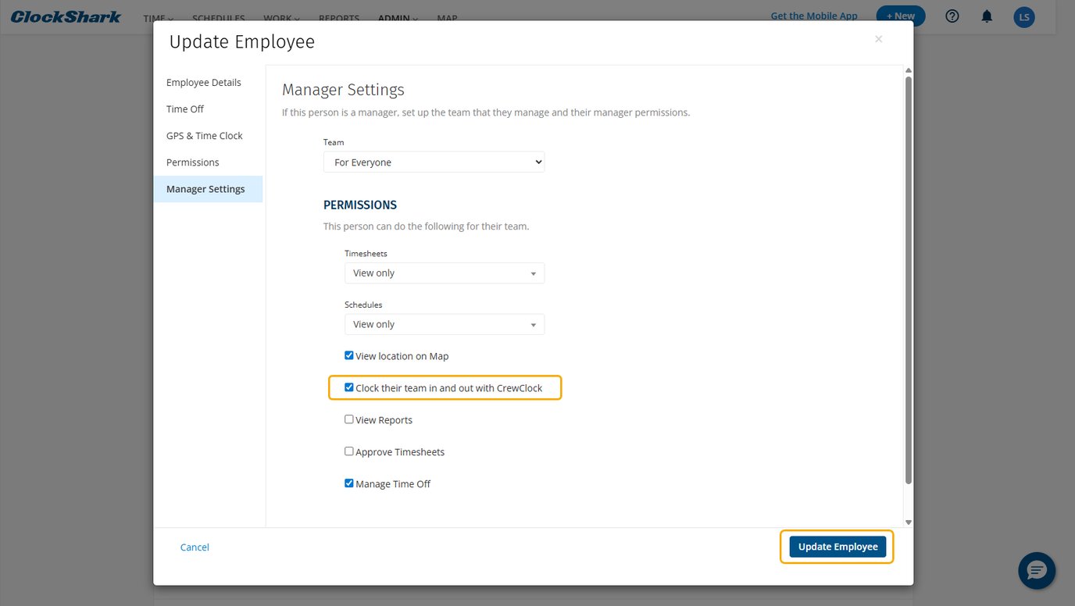Expand the Timesheets permission dropdown
The image size is (1075, 606).
coord(444,273)
